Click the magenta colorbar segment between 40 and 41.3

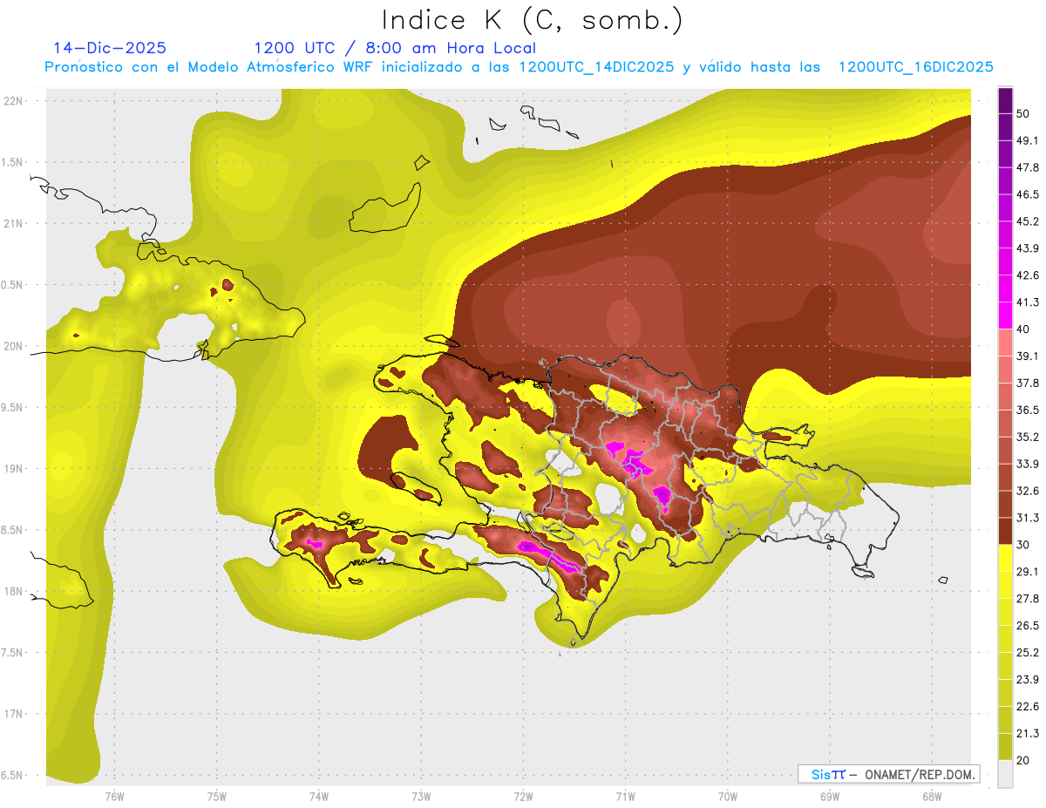[x=1005, y=316]
